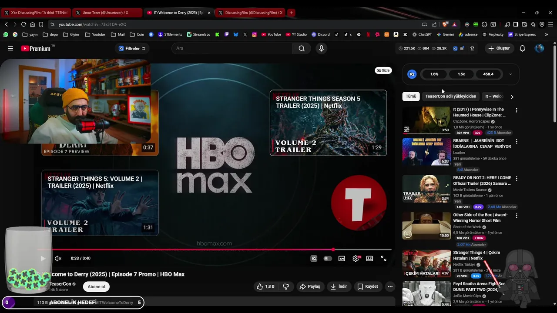Like the video with thumbs up
557x313 pixels.
tap(265, 286)
